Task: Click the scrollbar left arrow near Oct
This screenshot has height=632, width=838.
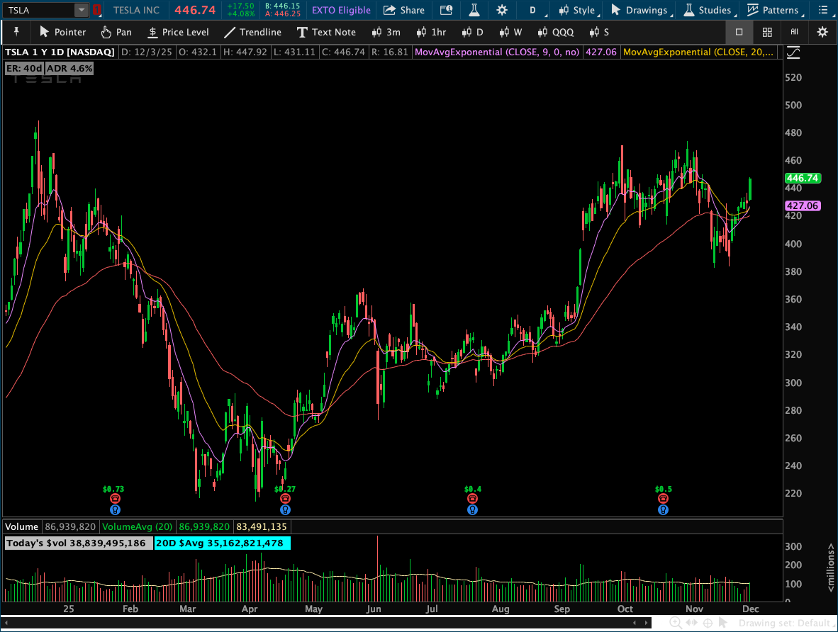Action: pos(635,623)
